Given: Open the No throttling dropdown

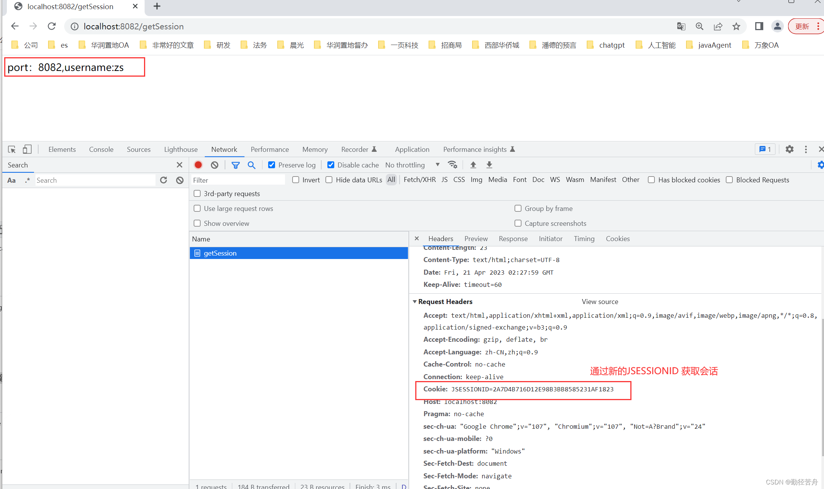Looking at the screenshot, I should click(413, 165).
